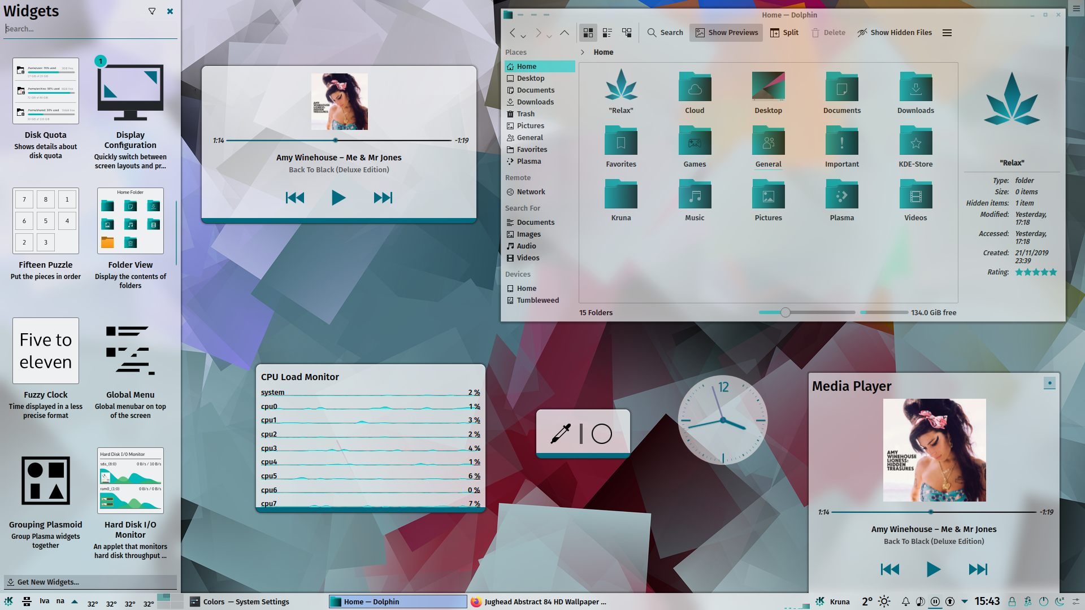1085x610 pixels.
Task: Pause media playback from the system tray
Action: point(935,601)
